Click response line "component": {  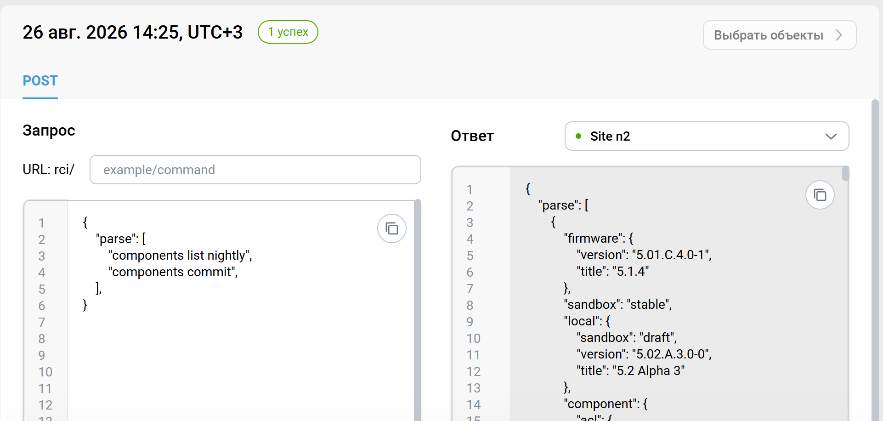pos(606,404)
